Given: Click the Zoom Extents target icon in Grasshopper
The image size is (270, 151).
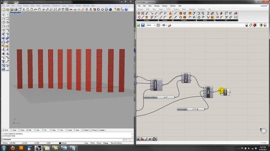Looking at the screenshot, I should [158, 25].
